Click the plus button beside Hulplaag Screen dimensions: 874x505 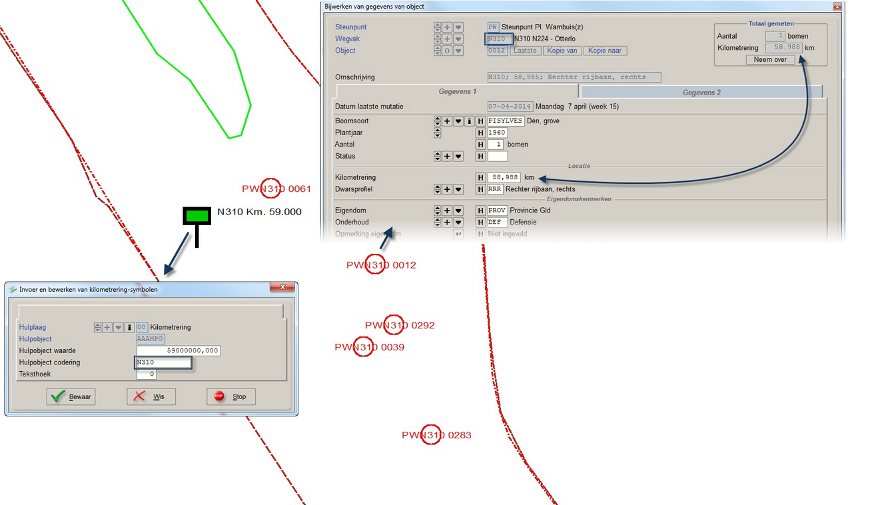(x=108, y=328)
